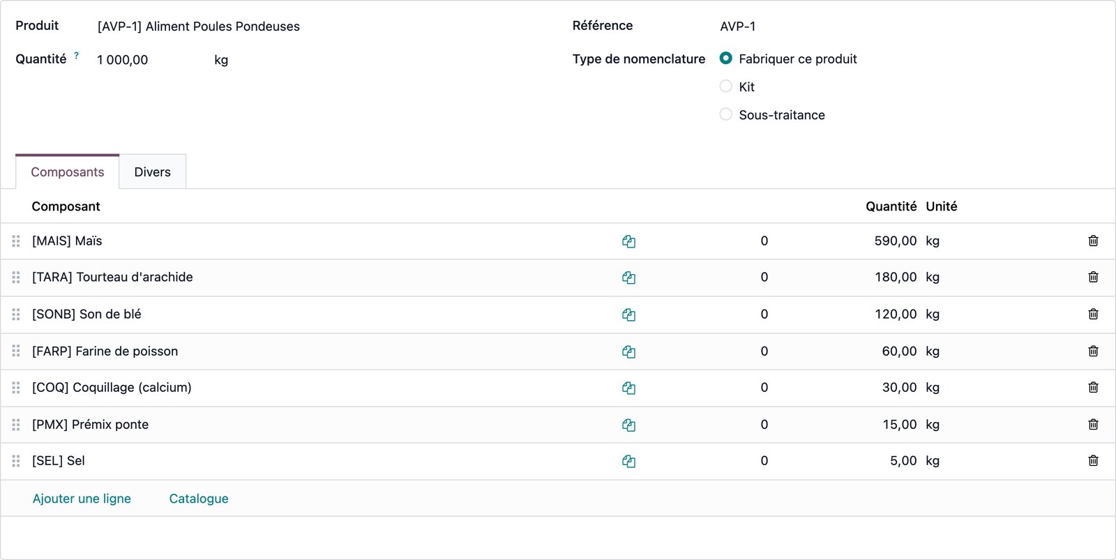The height and width of the screenshot is (560, 1116).
Task: Click the copy icon for Farine de poisson
Action: coord(628,351)
